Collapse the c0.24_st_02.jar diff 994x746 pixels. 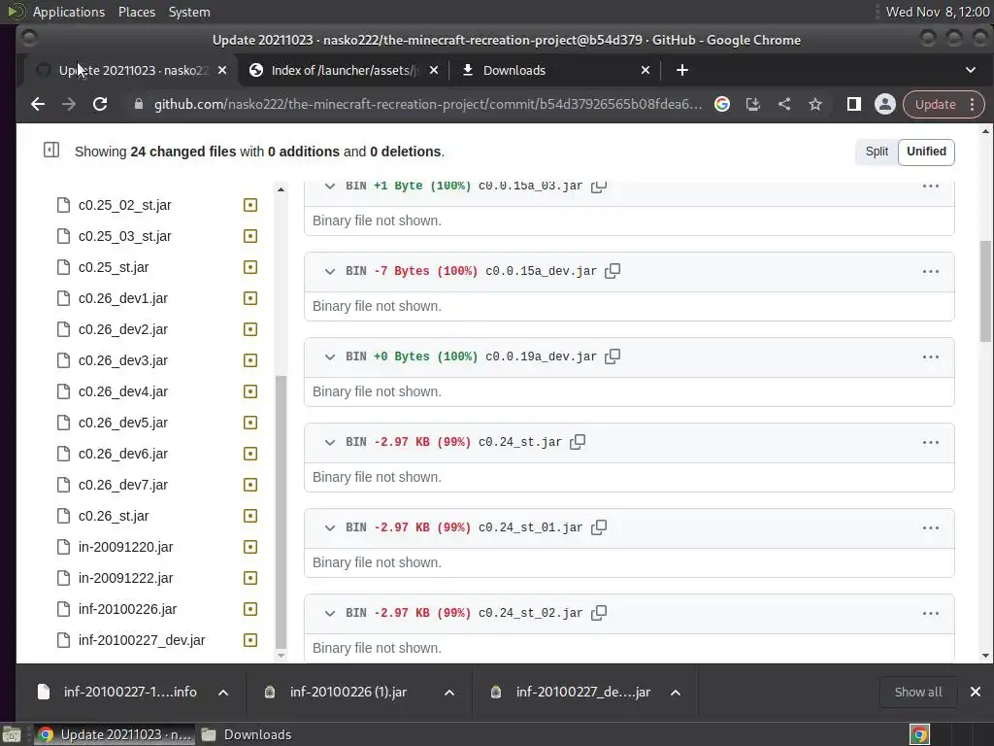pyautogui.click(x=330, y=614)
